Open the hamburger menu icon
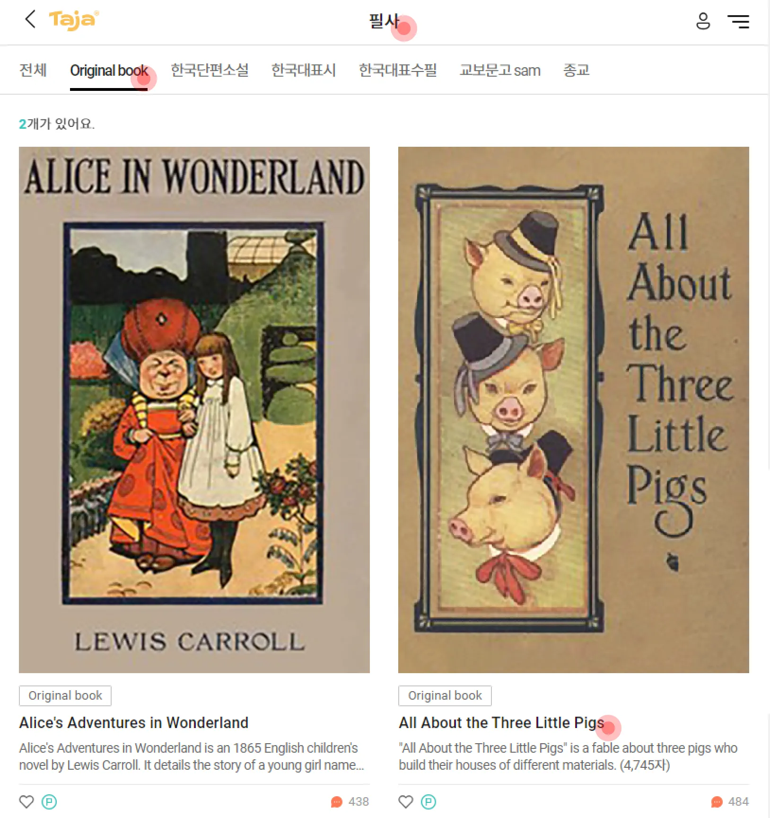This screenshot has height=818, width=770. (x=738, y=21)
